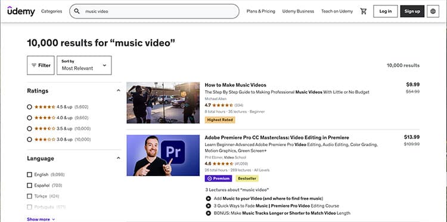Open the Sort by Most Relevant dropdown
The image size is (447, 222).
(84, 65)
